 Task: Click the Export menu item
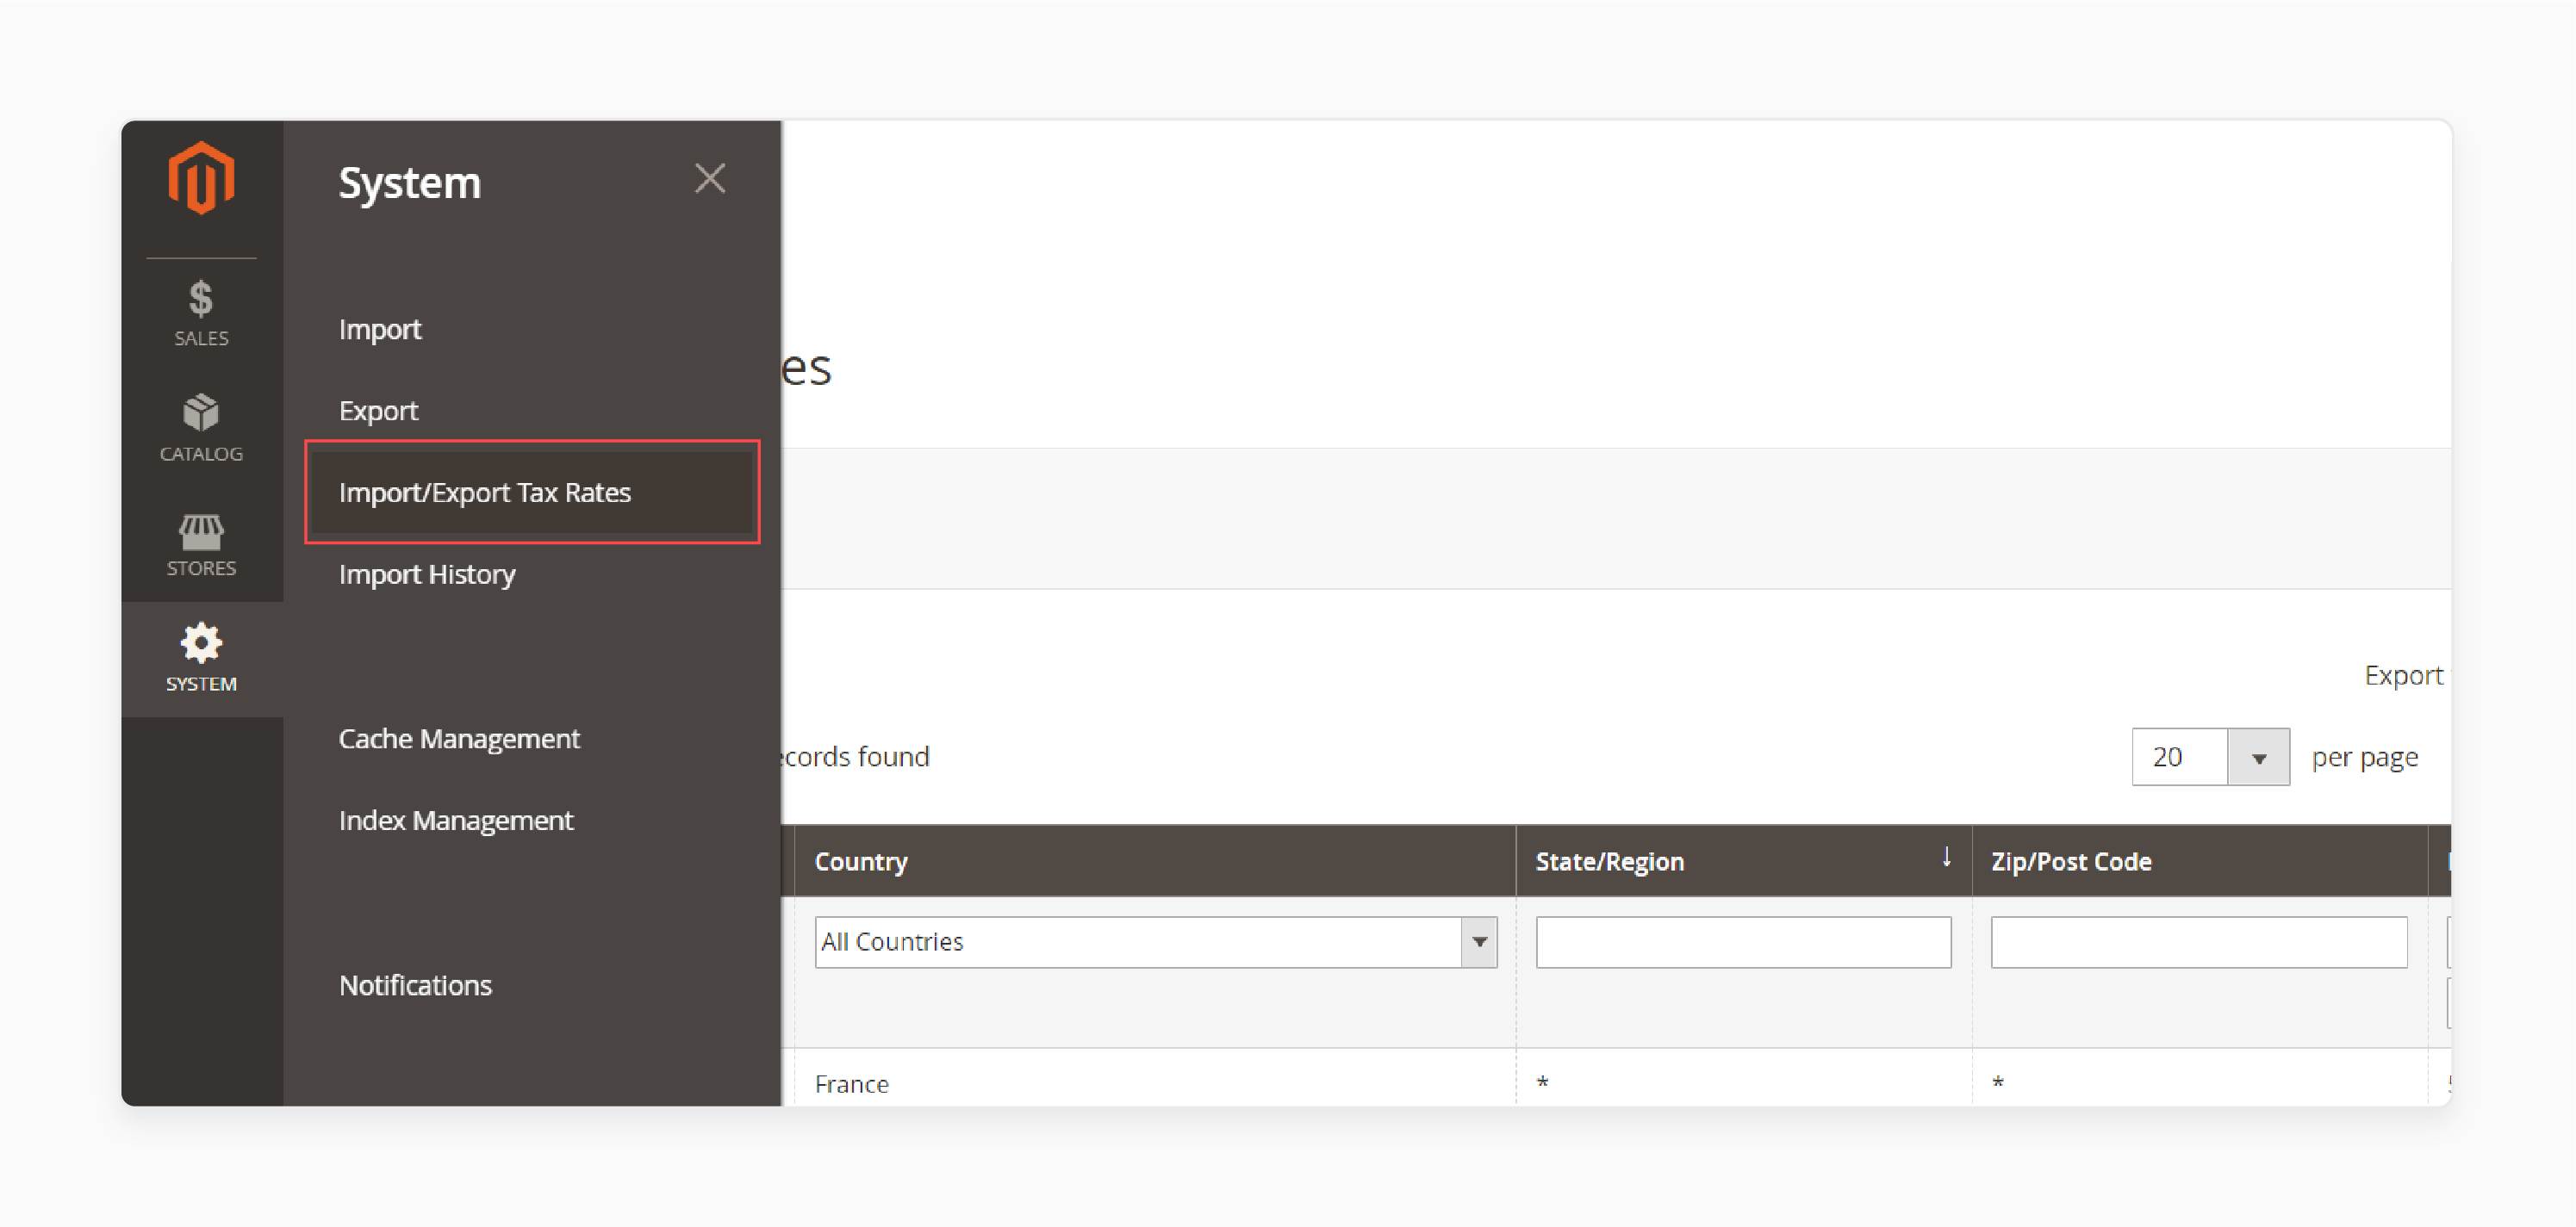379,409
